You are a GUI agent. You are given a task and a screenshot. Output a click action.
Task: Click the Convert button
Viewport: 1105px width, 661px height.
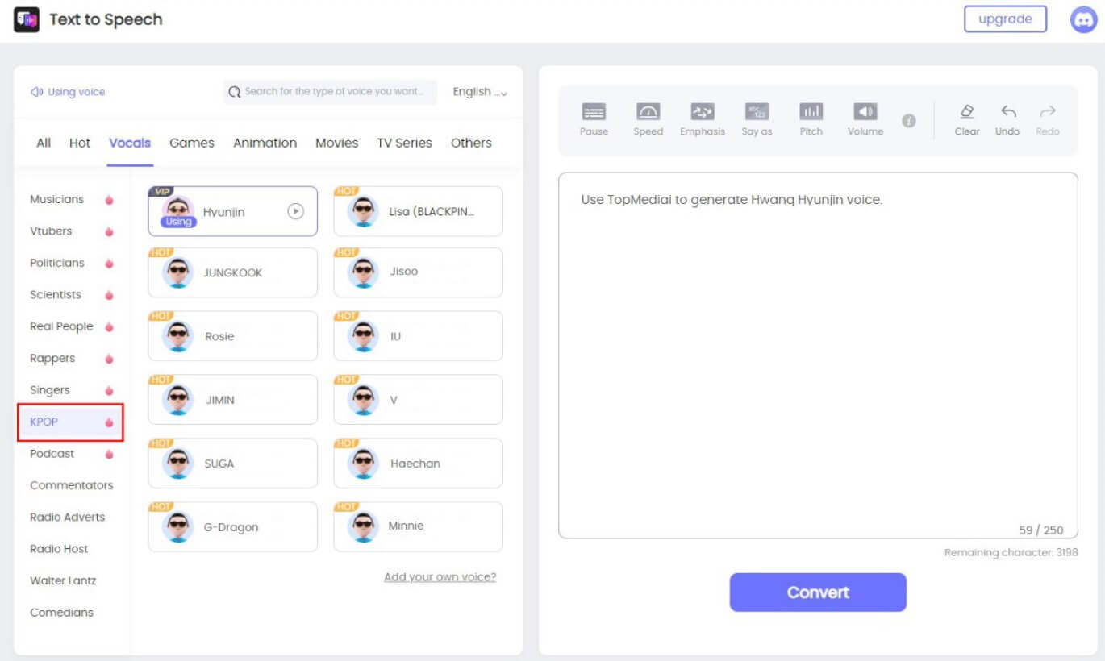point(818,592)
